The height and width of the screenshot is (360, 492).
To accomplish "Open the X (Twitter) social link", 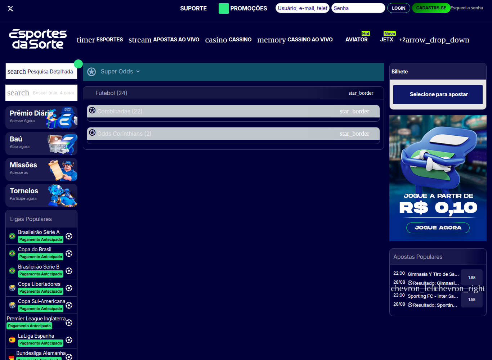I will [x=10, y=8].
